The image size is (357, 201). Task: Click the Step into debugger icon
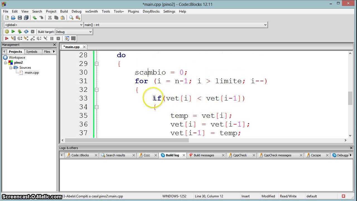[x=26, y=39]
